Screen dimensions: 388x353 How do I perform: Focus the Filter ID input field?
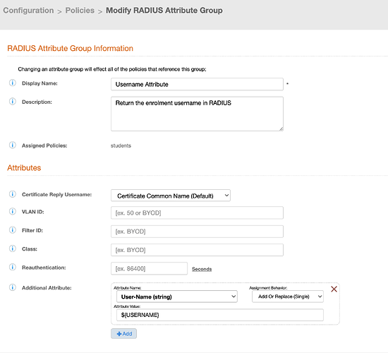(x=197, y=232)
